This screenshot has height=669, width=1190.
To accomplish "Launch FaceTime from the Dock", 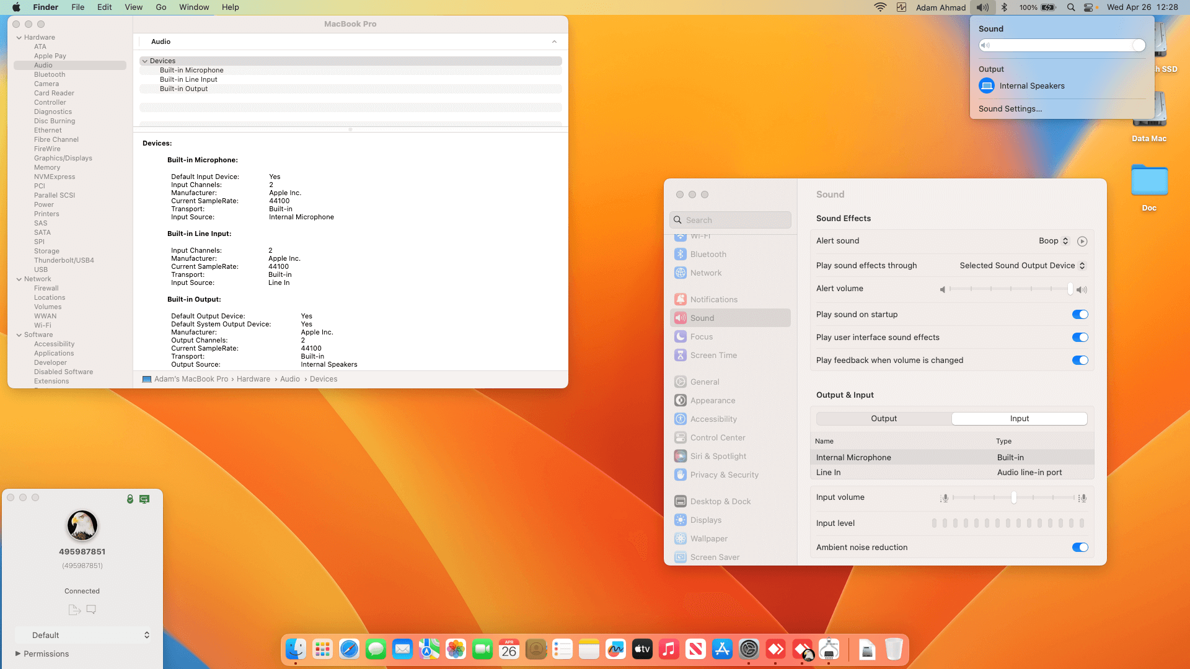I will tap(482, 649).
